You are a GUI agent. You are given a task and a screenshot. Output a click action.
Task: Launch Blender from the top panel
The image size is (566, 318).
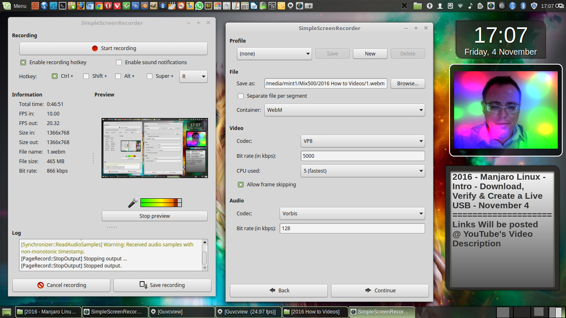click(144, 6)
